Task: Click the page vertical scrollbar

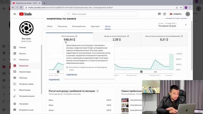Action: click(192, 45)
